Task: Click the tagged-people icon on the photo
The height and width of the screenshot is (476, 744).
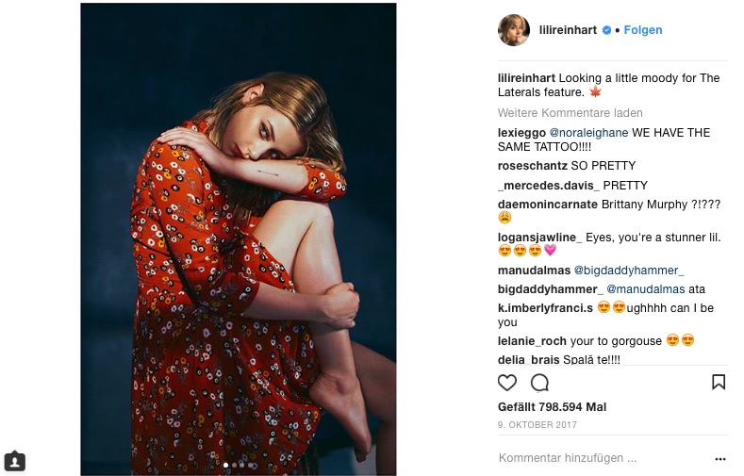Action: (x=14, y=461)
